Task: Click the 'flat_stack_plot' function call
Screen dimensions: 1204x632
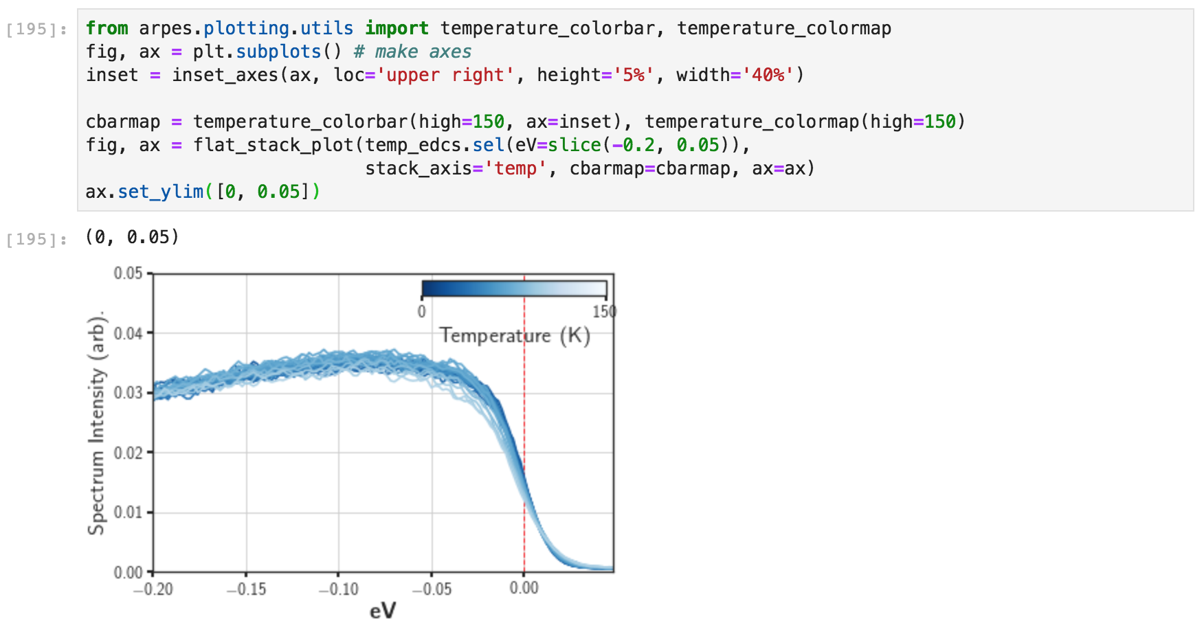Action: click(273, 145)
